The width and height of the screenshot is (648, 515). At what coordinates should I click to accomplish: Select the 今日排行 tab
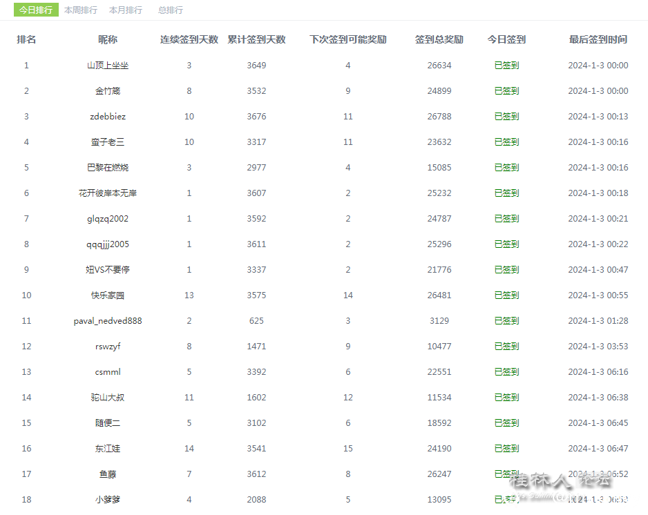[x=35, y=10]
